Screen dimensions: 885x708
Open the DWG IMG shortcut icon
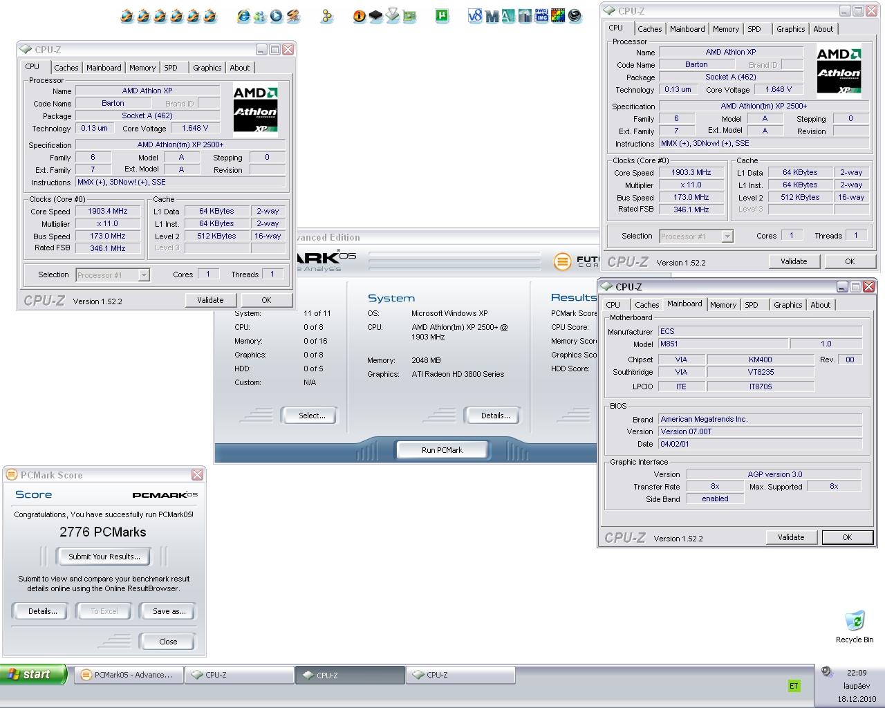tap(541, 15)
